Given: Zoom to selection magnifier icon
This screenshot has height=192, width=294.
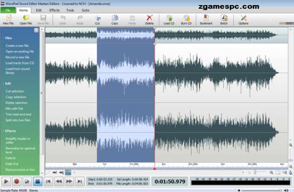Looking at the screenshot, I should (285, 172).
